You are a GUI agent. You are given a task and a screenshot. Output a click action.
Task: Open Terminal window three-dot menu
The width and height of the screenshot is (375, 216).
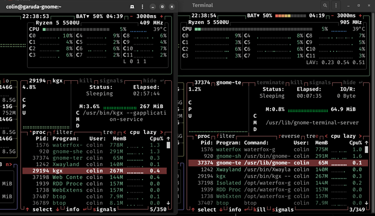pos(336,5)
